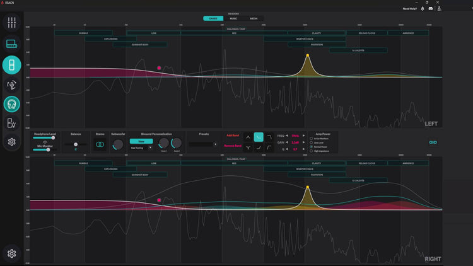Screen dimensions: 473x266
Task: Switch to MEDIA EQ mode tab
Action: click(x=254, y=19)
